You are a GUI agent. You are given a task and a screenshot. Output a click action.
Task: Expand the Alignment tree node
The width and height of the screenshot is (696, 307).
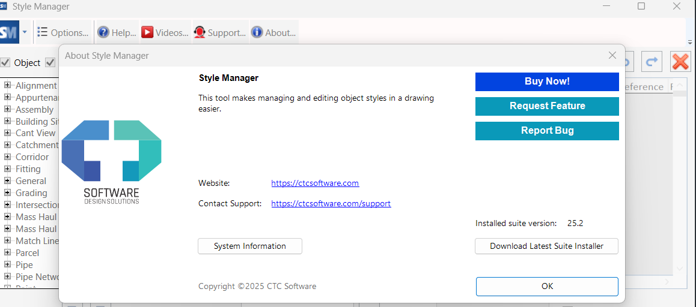click(8, 85)
